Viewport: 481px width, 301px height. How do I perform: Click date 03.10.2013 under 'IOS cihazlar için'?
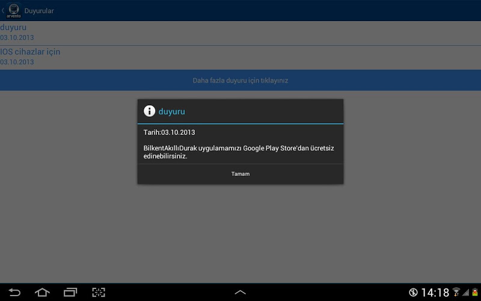click(x=17, y=62)
